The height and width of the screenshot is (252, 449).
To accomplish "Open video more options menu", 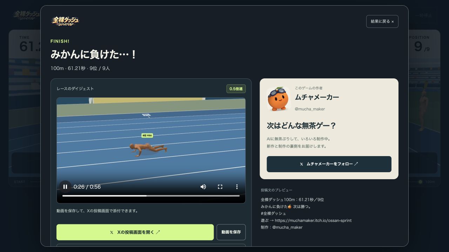I will click(x=237, y=187).
